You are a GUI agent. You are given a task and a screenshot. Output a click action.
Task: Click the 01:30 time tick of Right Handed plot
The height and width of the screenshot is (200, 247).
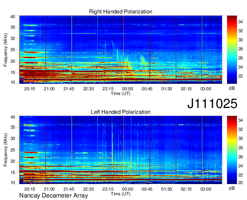pyautogui.click(x=166, y=89)
